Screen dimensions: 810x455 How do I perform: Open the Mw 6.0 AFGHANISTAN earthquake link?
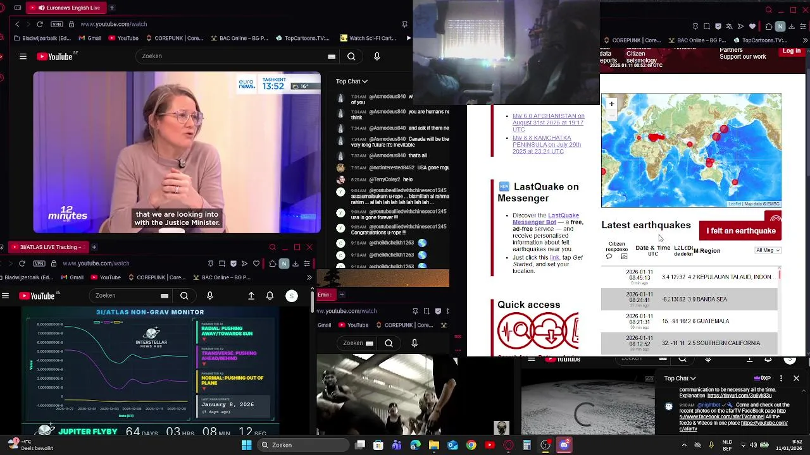coord(548,123)
